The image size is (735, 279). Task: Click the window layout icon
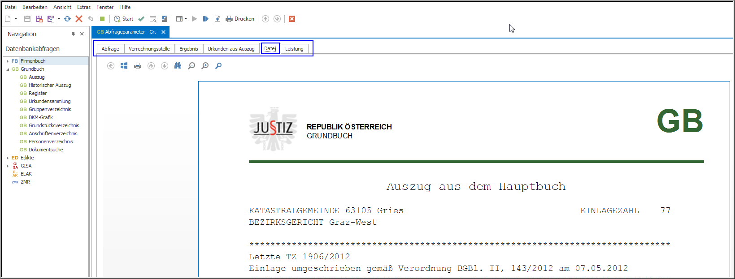coord(179,19)
